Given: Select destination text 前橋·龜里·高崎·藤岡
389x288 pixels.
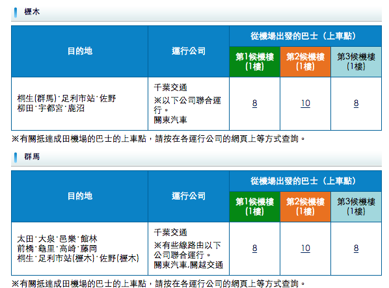Looking at the screenshot, I should (57, 248).
